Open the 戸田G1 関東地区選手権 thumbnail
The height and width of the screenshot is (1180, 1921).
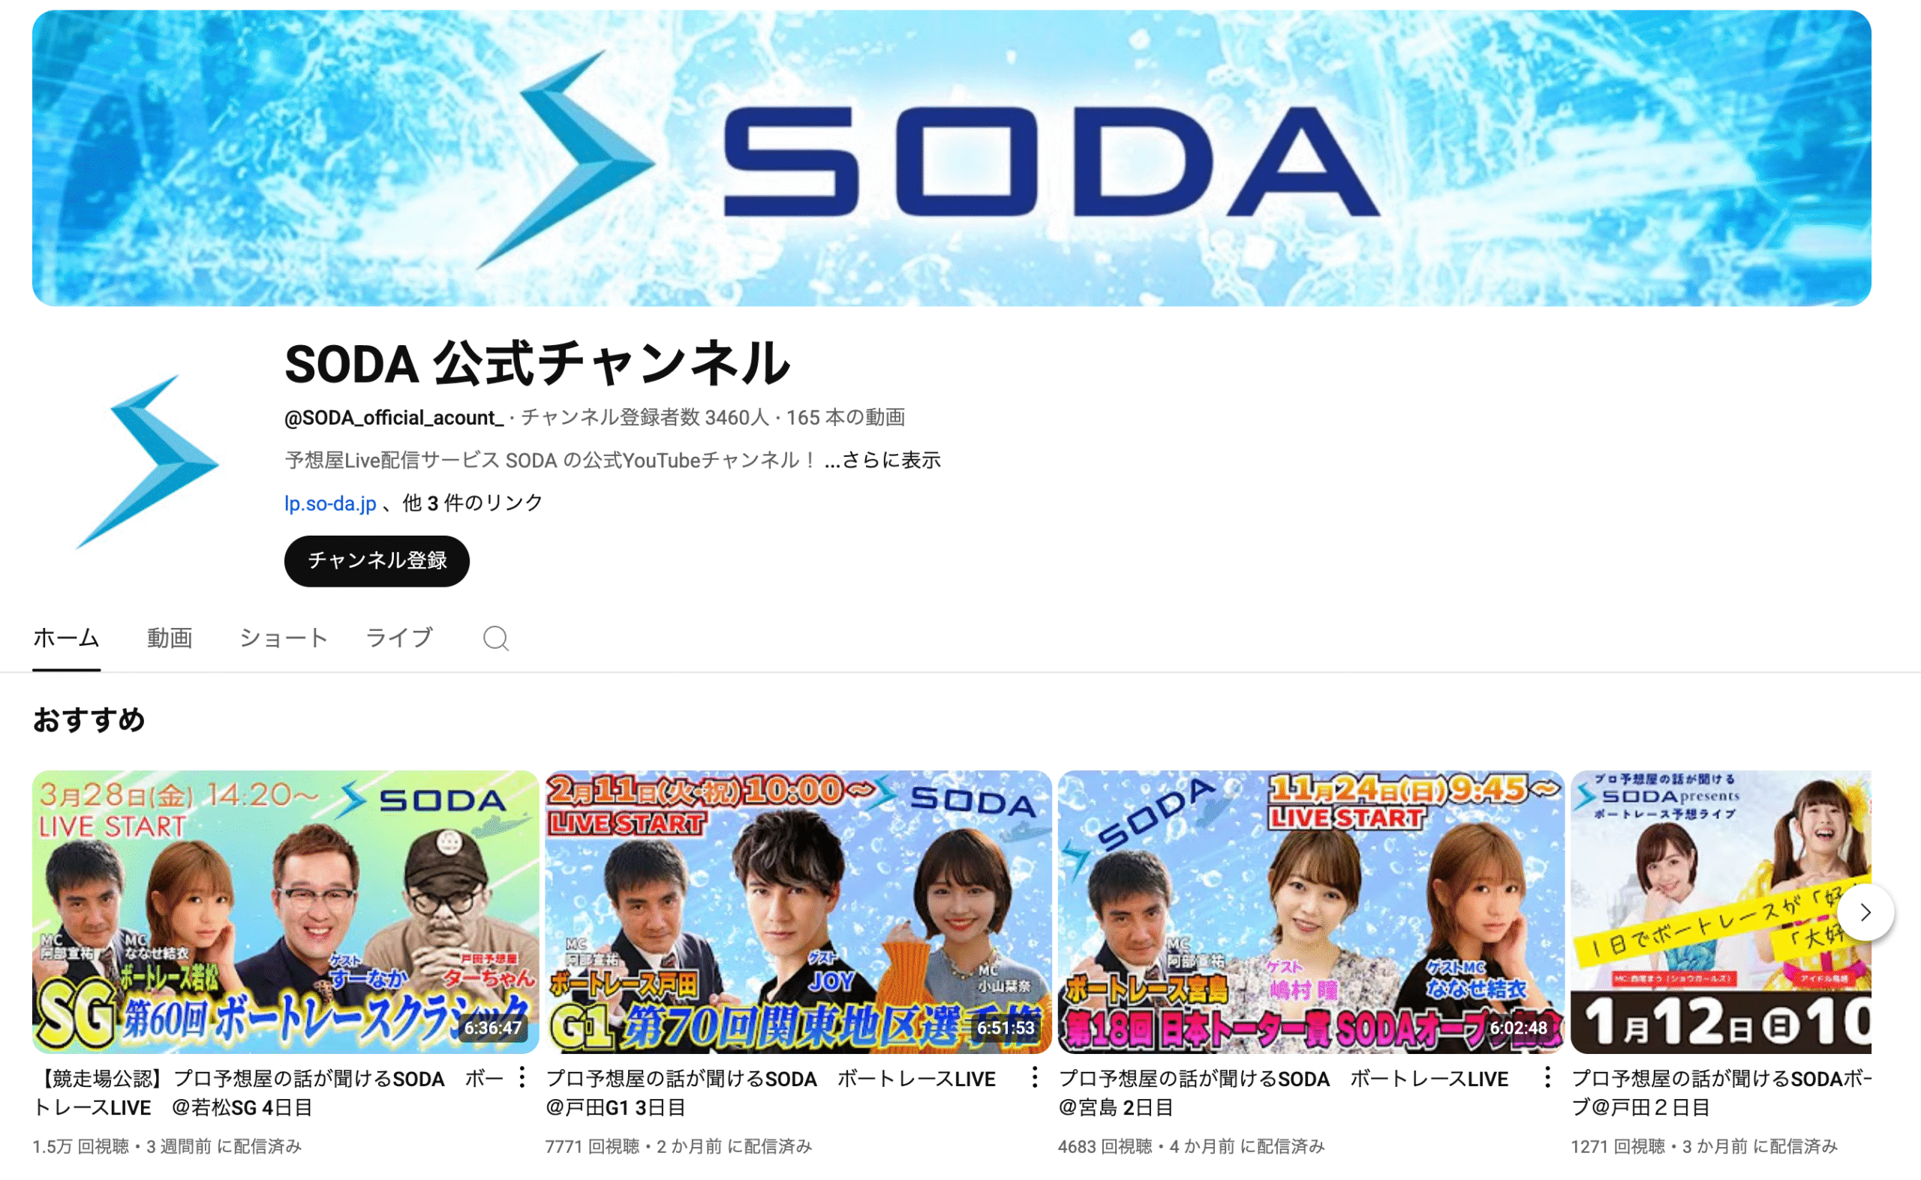click(798, 911)
